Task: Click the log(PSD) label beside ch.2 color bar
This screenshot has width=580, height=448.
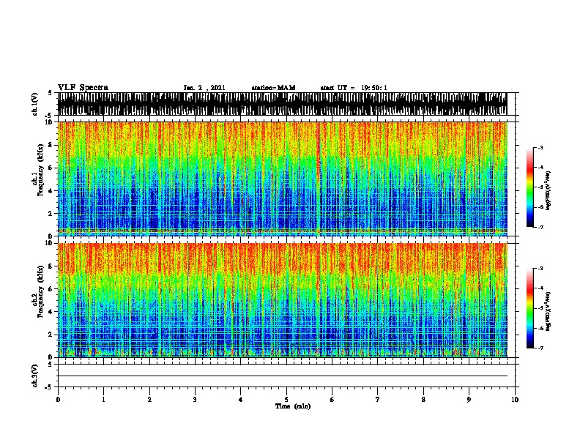Action: pyautogui.click(x=549, y=312)
